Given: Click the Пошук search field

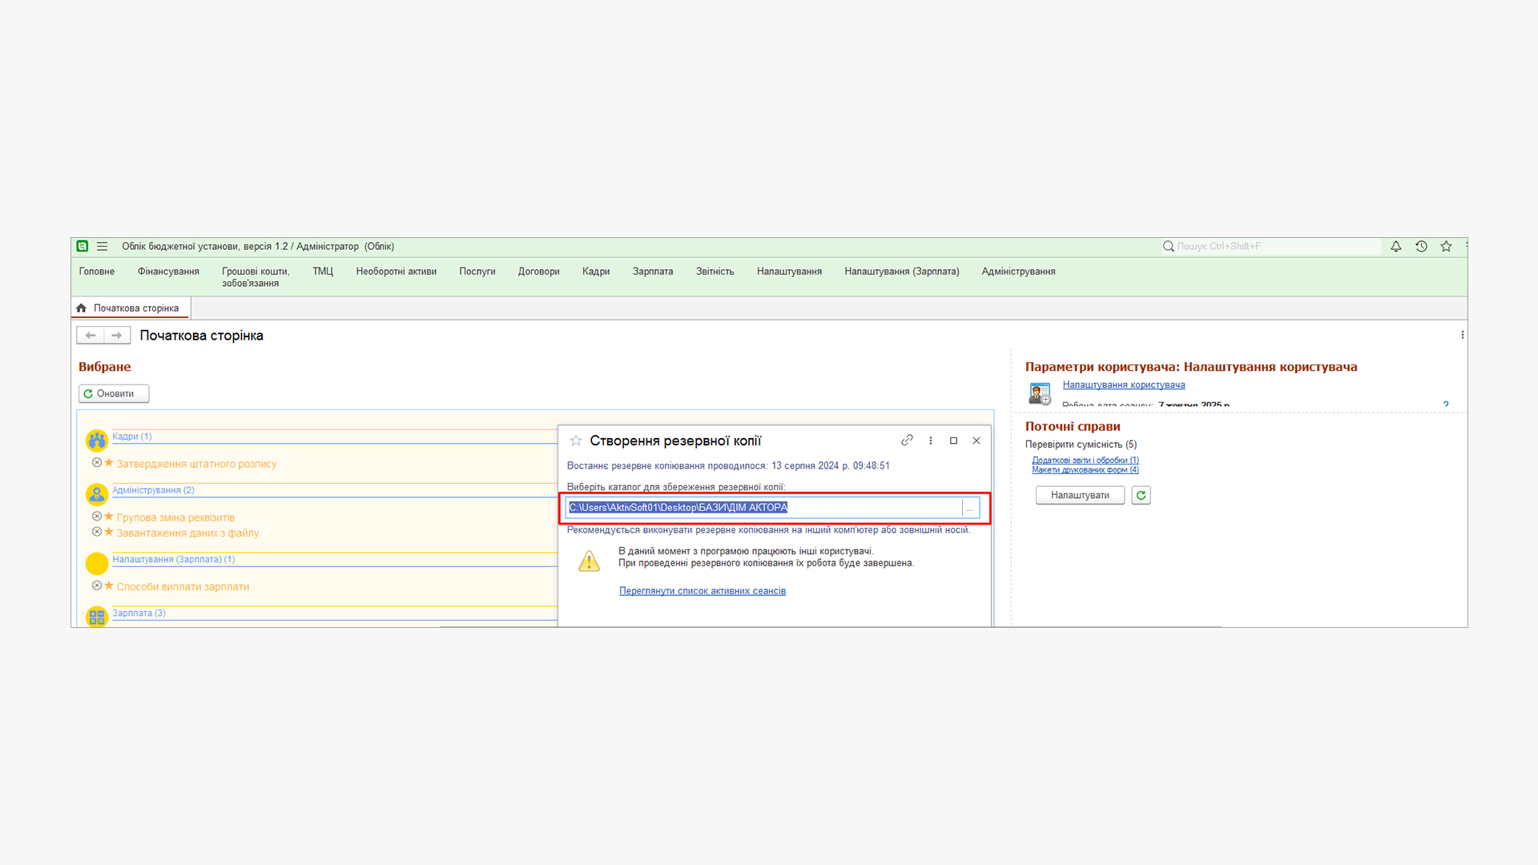Looking at the screenshot, I should (1274, 247).
